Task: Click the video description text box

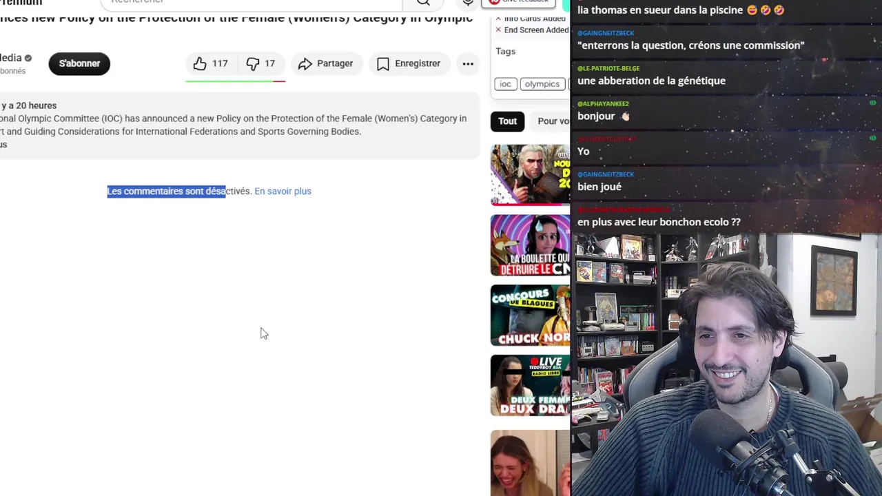Action: (x=239, y=125)
